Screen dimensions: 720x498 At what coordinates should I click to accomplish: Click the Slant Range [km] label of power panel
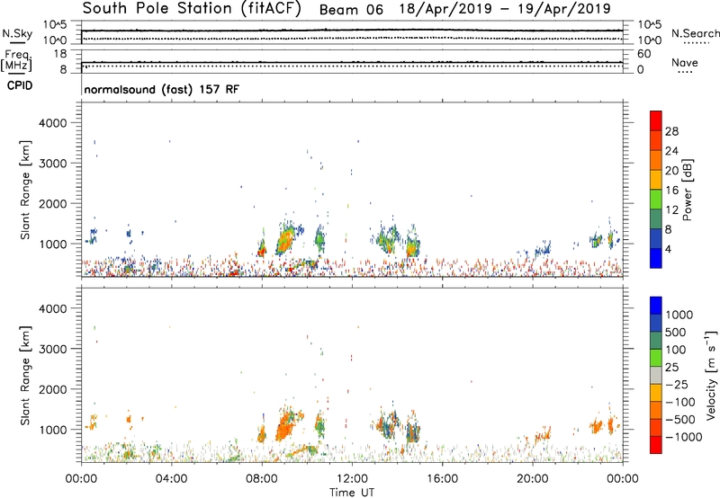pyautogui.click(x=25, y=190)
